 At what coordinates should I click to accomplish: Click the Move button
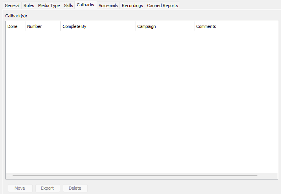click(20, 188)
